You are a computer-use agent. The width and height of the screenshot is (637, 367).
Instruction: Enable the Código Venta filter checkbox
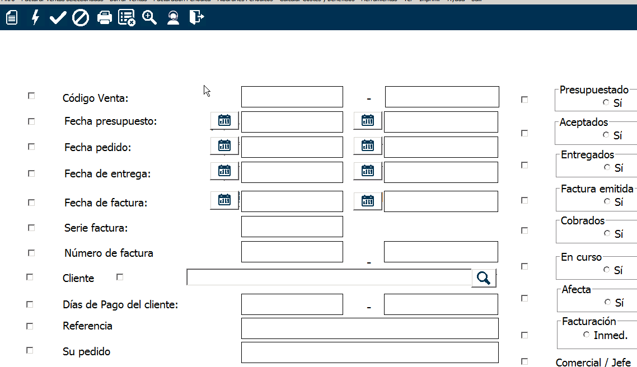coord(31,96)
